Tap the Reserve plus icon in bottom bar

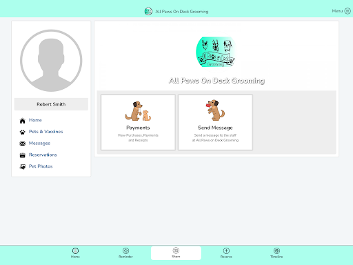pos(226,251)
